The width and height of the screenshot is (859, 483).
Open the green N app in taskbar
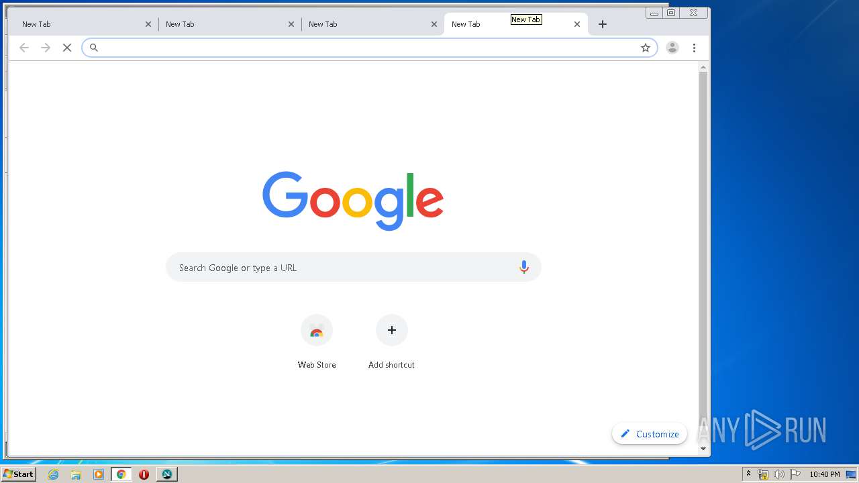pyautogui.click(x=166, y=474)
